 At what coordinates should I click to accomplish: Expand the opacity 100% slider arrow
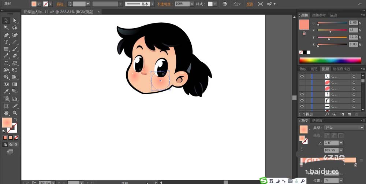(192, 4)
